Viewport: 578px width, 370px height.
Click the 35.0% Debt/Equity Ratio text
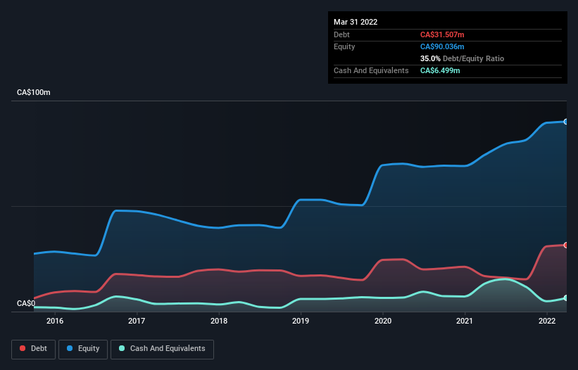463,58
